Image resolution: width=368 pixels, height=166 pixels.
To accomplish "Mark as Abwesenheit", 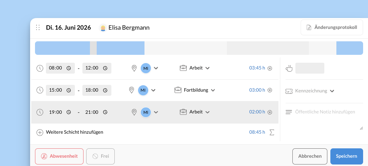I will tap(59, 156).
